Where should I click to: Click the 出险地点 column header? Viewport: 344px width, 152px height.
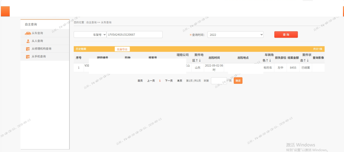(243, 58)
